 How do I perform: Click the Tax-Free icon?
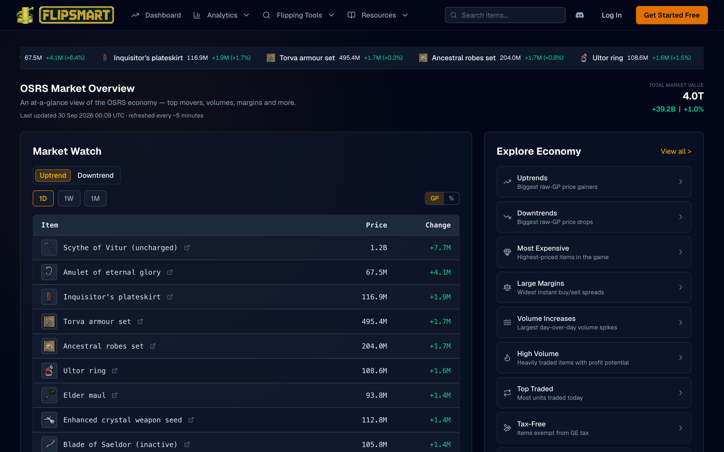[x=507, y=428]
